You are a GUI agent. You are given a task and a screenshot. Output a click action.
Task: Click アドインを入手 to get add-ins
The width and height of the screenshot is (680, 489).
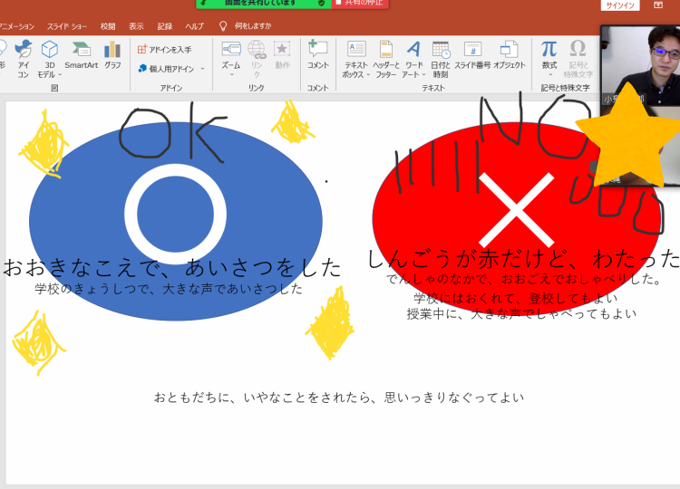[164, 50]
